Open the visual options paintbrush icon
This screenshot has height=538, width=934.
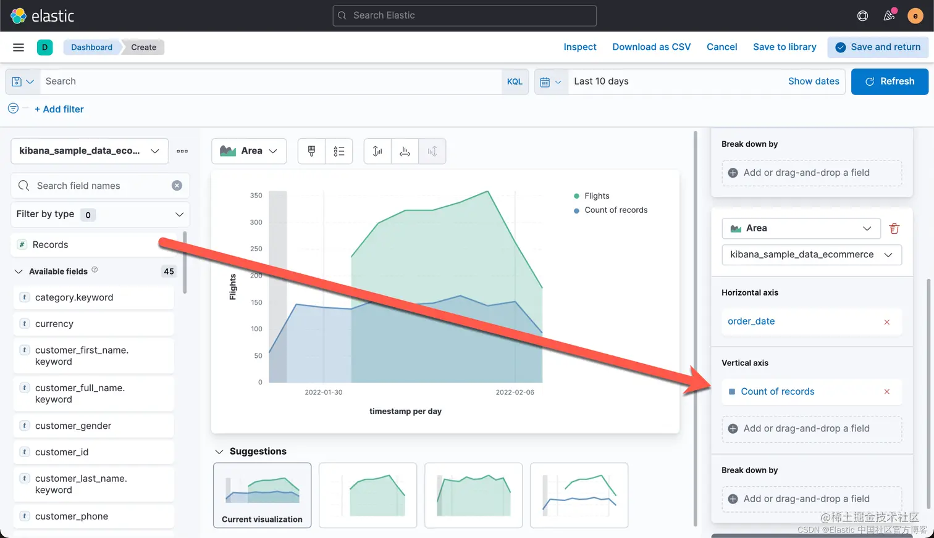311,151
